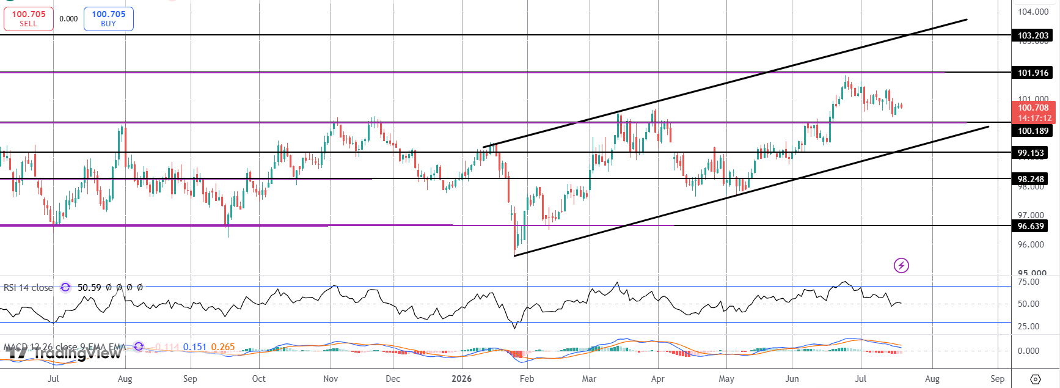Click the May label on time axis
The height and width of the screenshot is (388, 1060).
(726, 379)
